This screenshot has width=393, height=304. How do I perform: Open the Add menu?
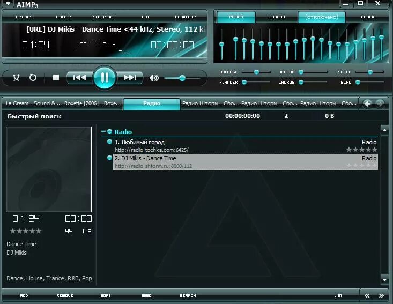24,296
